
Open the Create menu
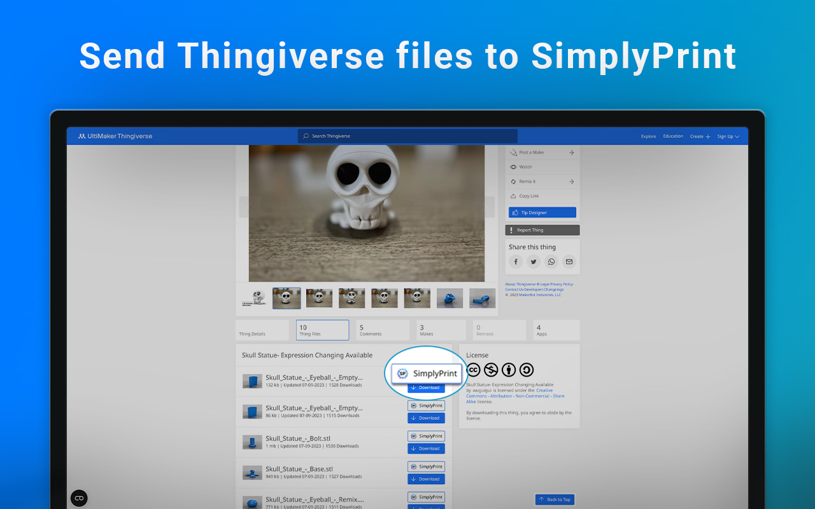[x=700, y=136]
